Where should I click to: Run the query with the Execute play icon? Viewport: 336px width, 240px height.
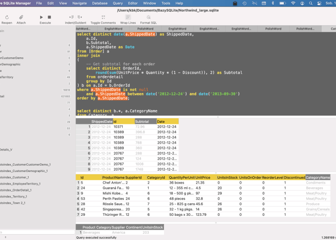tap(42, 17)
